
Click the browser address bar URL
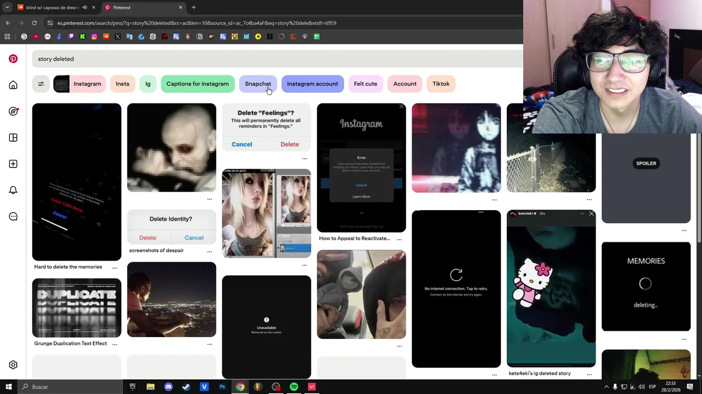197,23
